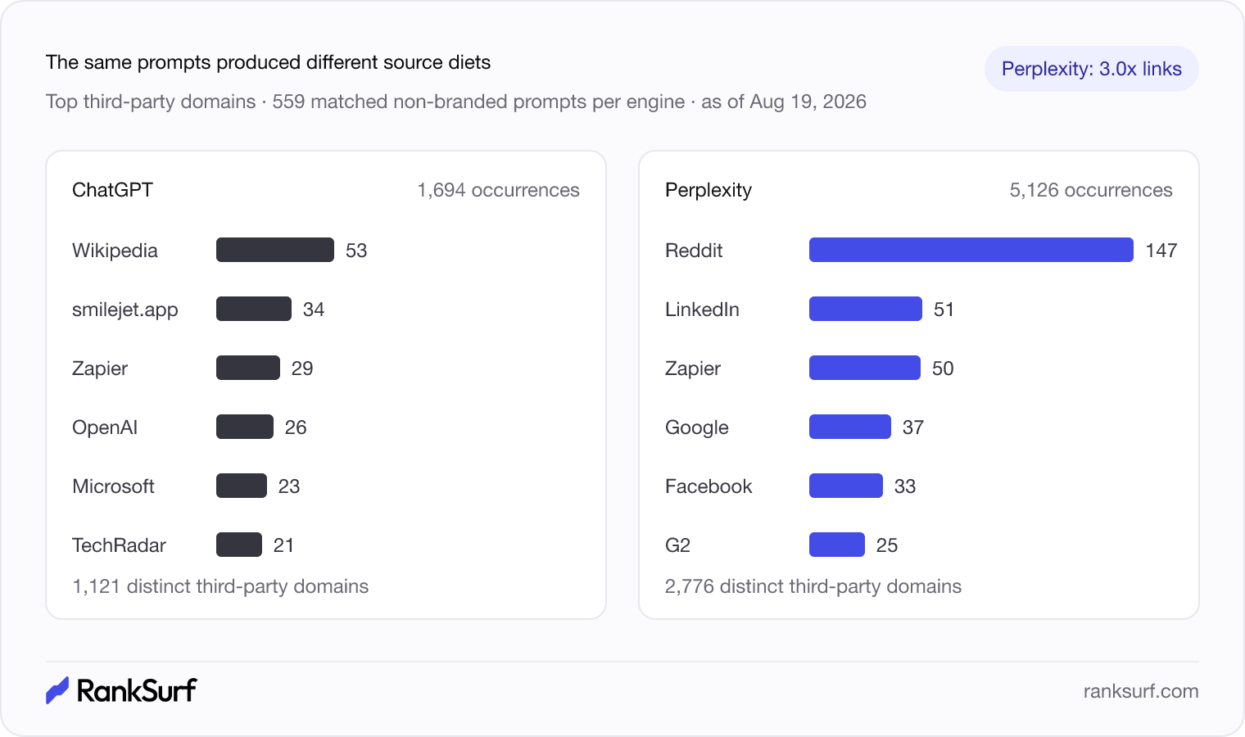Click the Reddit row label
This screenshot has width=1245, height=737.
click(x=694, y=251)
